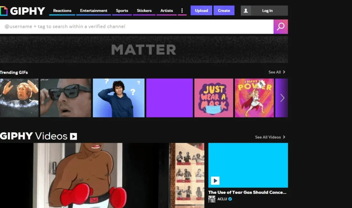Open the ACLU channel name link
This screenshot has height=208, width=352.
pyautogui.click(x=222, y=199)
